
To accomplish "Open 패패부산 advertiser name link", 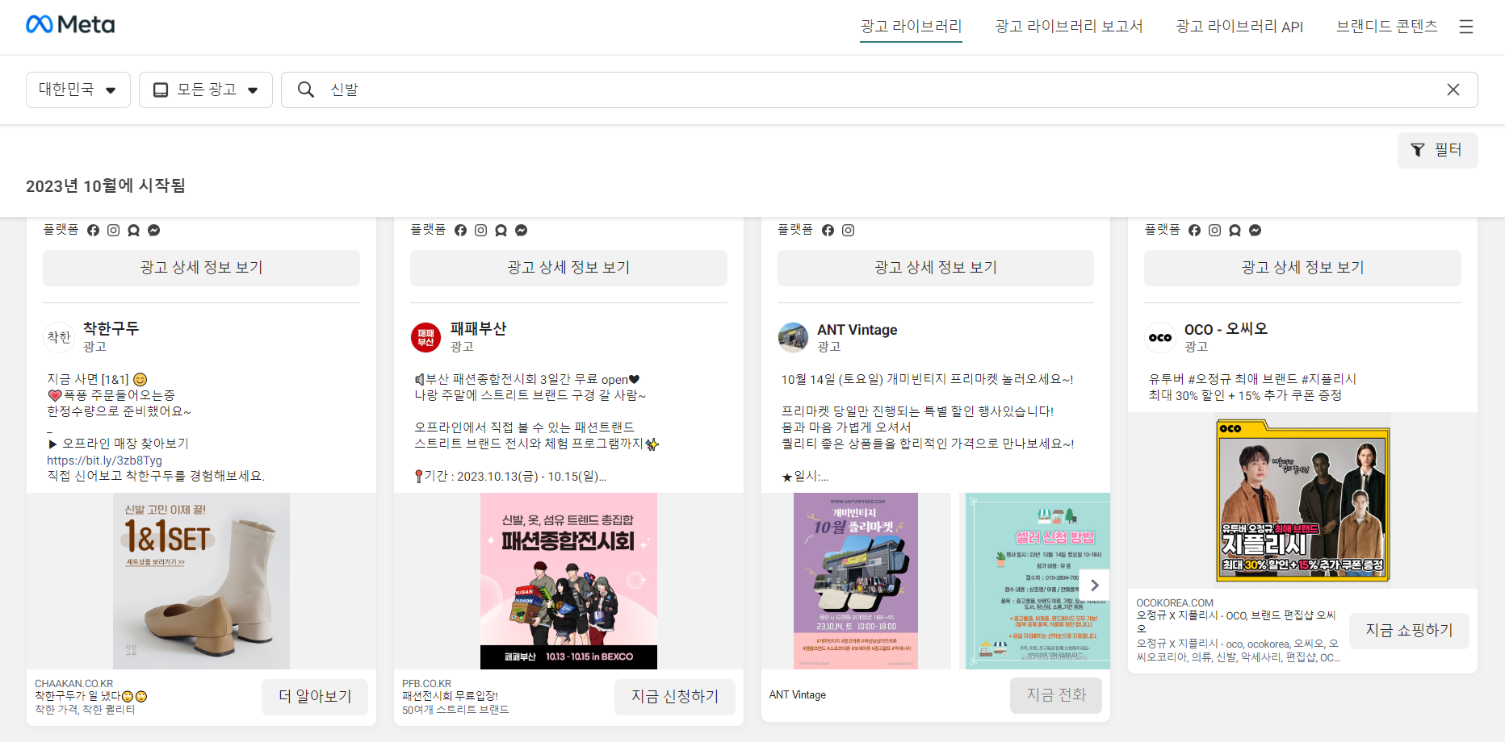I will [478, 329].
